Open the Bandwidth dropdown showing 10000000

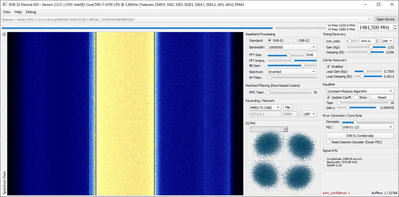tap(292, 47)
